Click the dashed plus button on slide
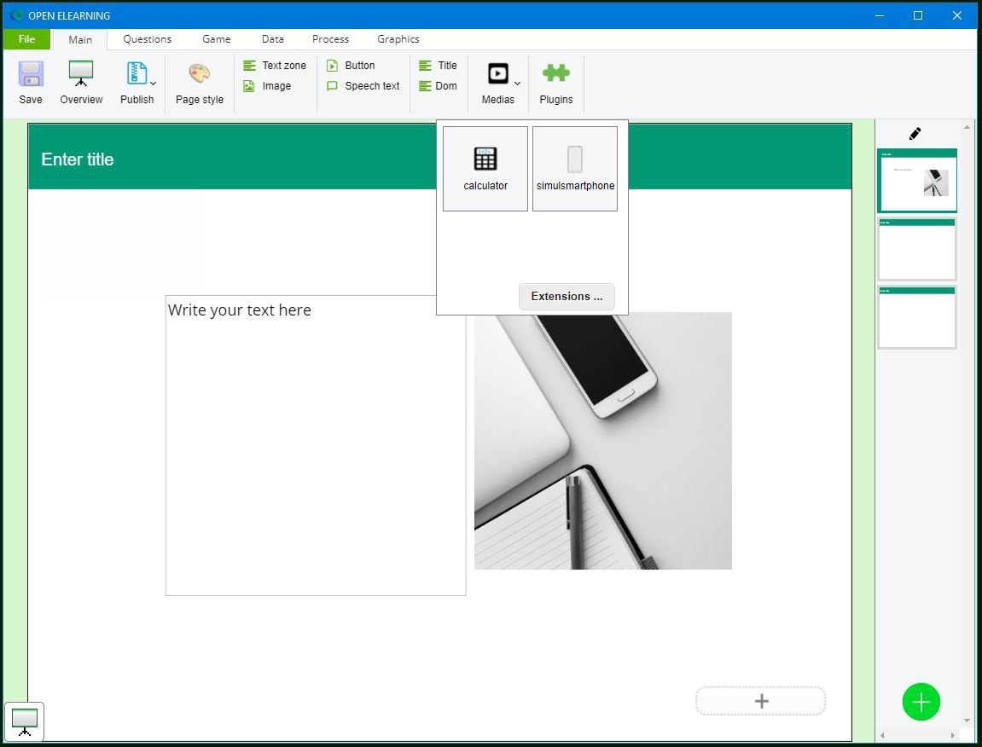Viewport: 982px width, 747px height. (x=760, y=701)
